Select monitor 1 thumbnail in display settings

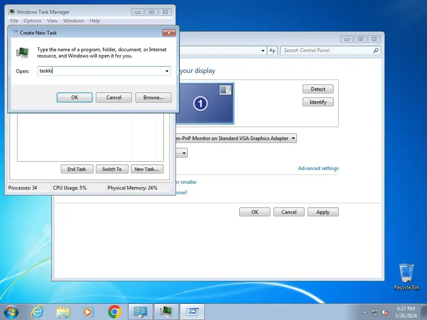205,103
